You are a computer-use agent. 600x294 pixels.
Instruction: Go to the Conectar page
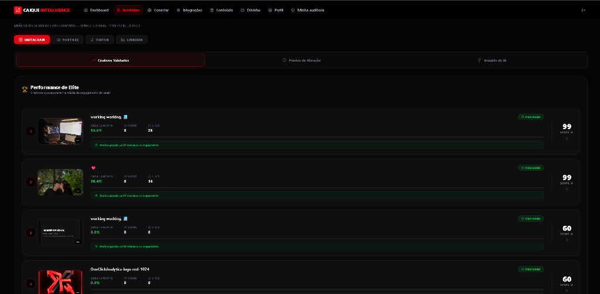(158, 11)
